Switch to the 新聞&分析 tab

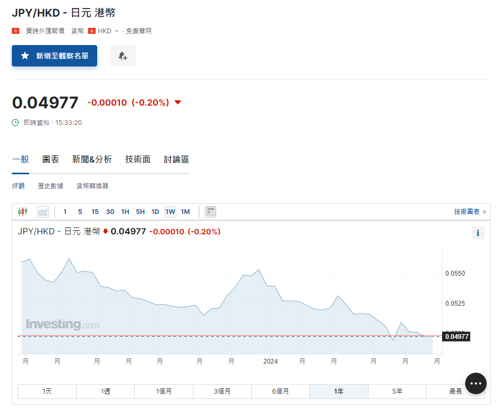[x=92, y=159]
